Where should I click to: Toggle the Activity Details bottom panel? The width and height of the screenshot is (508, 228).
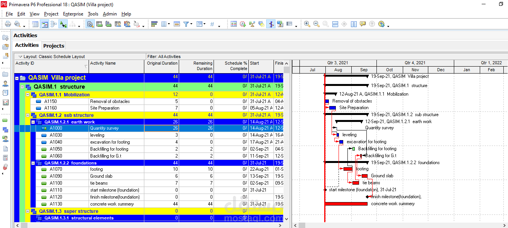click(90, 24)
